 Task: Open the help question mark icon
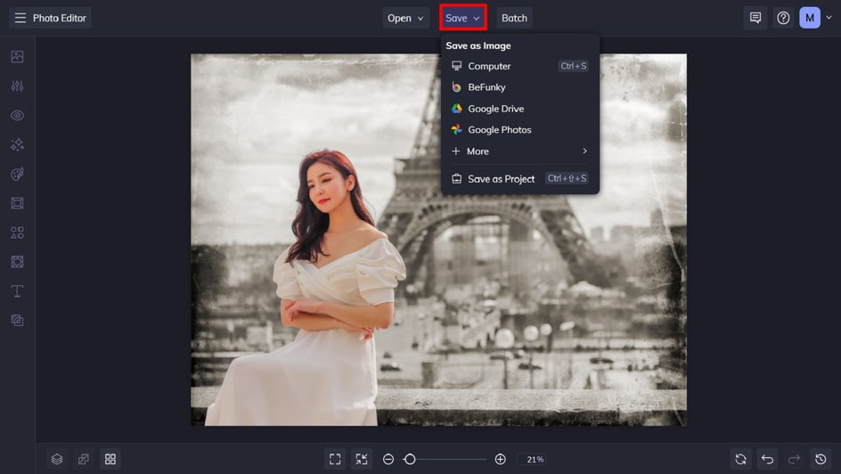pyautogui.click(x=783, y=18)
